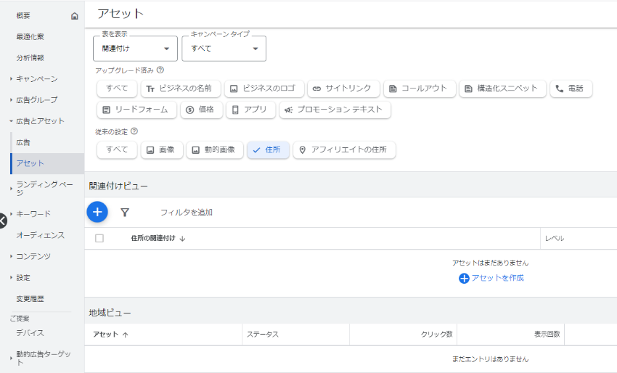Open the キャンペーン タイプ dropdown
The height and width of the screenshot is (373, 617).
tap(224, 49)
